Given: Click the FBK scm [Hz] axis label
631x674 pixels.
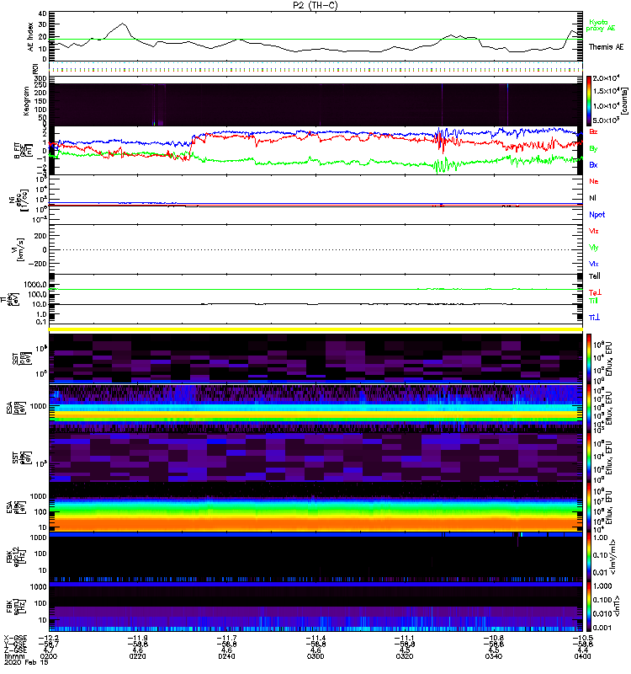Looking at the screenshot, I should click(14, 607).
